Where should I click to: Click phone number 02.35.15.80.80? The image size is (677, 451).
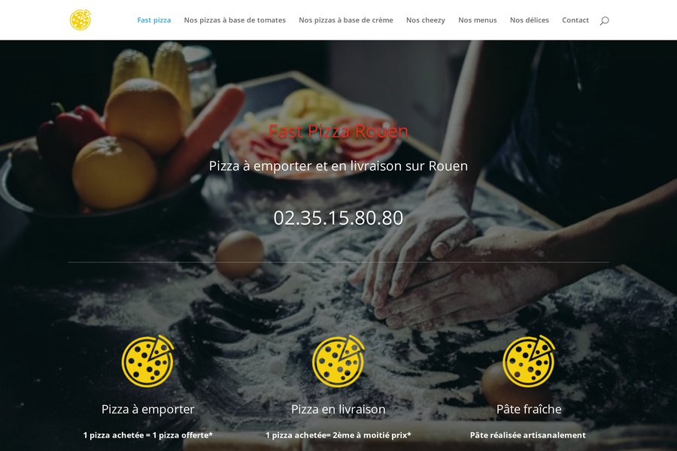[x=338, y=218]
